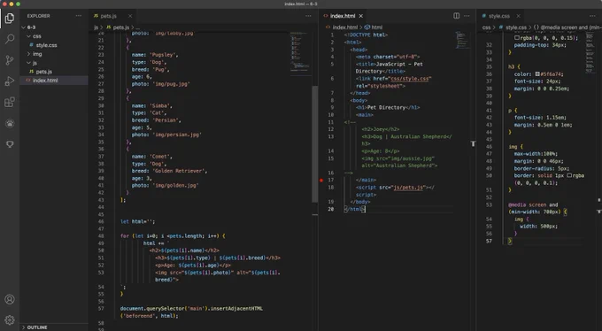The height and width of the screenshot is (331, 602).
Task: Open style.css in the file explorer
Action: 46,45
